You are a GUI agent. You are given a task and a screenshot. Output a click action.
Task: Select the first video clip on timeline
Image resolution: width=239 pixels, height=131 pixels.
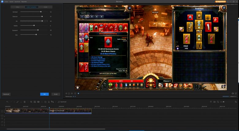pyautogui.click(x=27, y=111)
